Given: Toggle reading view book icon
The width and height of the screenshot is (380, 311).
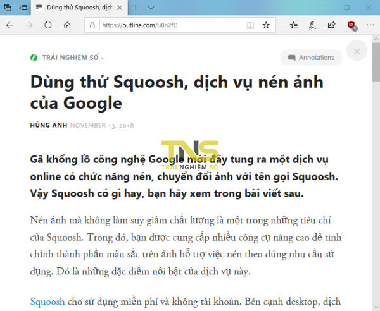Looking at the screenshot, I should click(x=250, y=25).
